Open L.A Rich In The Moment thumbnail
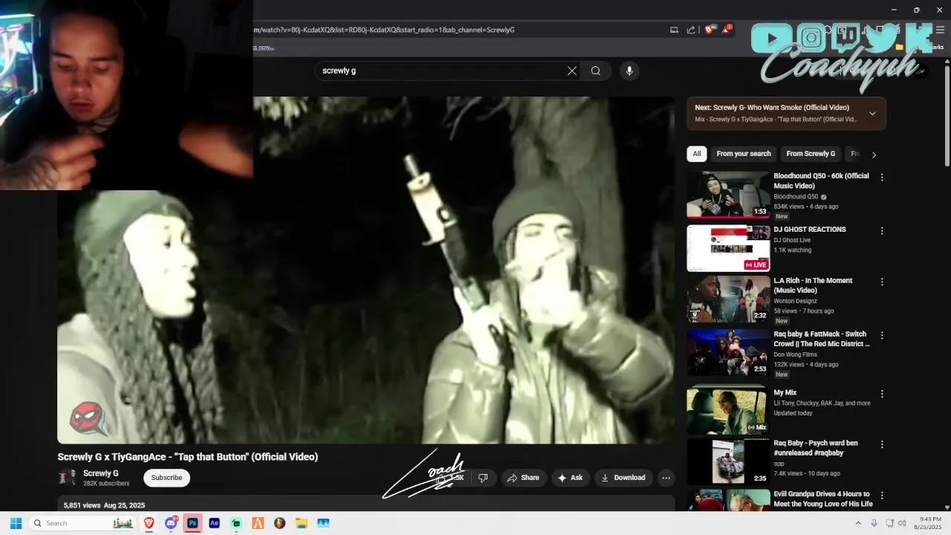The width and height of the screenshot is (951, 535). click(x=728, y=299)
